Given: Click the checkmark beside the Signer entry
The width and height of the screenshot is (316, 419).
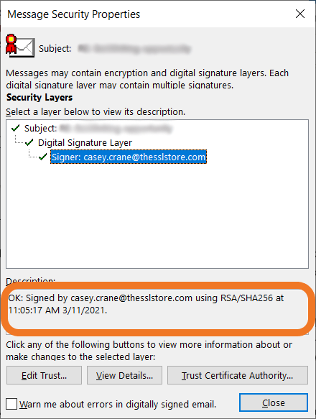Looking at the screenshot, I should (x=43, y=157).
